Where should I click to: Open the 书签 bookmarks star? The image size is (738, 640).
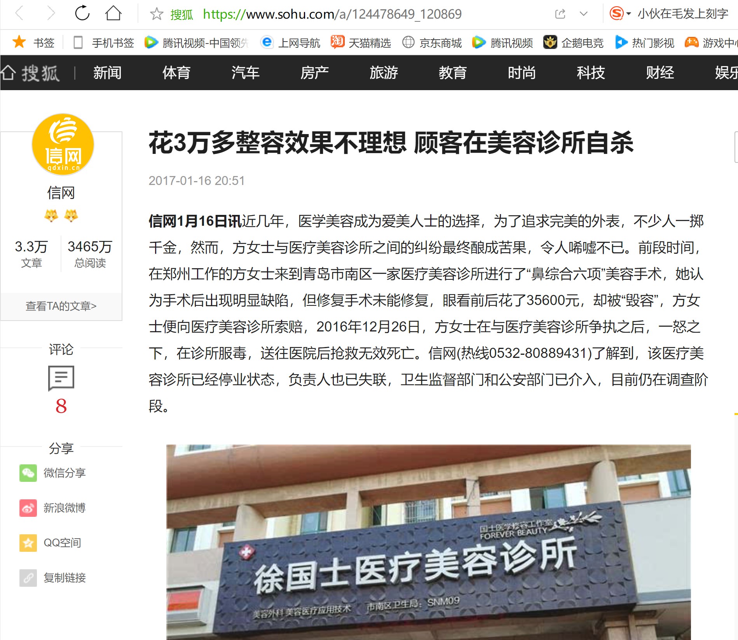(x=33, y=42)
